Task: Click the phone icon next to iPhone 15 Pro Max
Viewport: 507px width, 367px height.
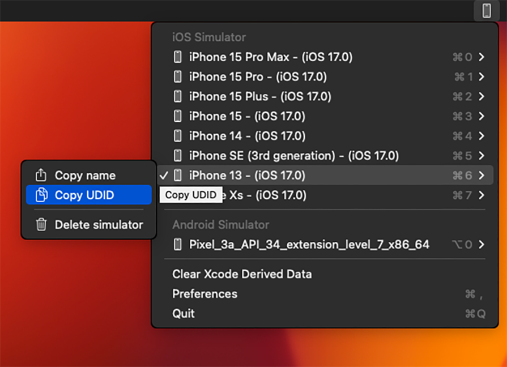Action: click(178, 57)
